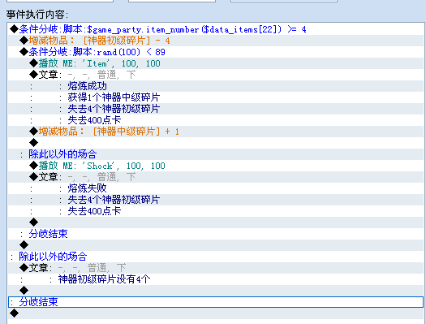Select the empty command line below 增减物品 神器中级碎片 + 1

click(216, 143)
